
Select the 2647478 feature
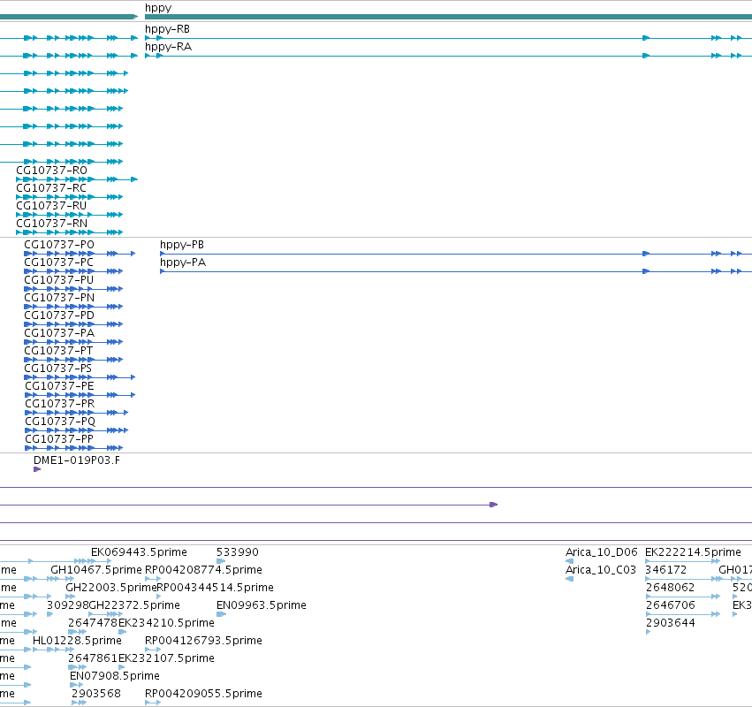pos(93,623)
